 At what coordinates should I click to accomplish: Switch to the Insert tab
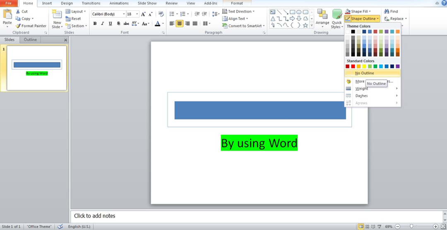47,3
